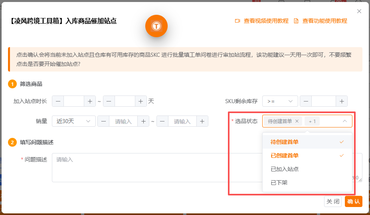Click the minimum sales 请输入 field

click(123, 121)
